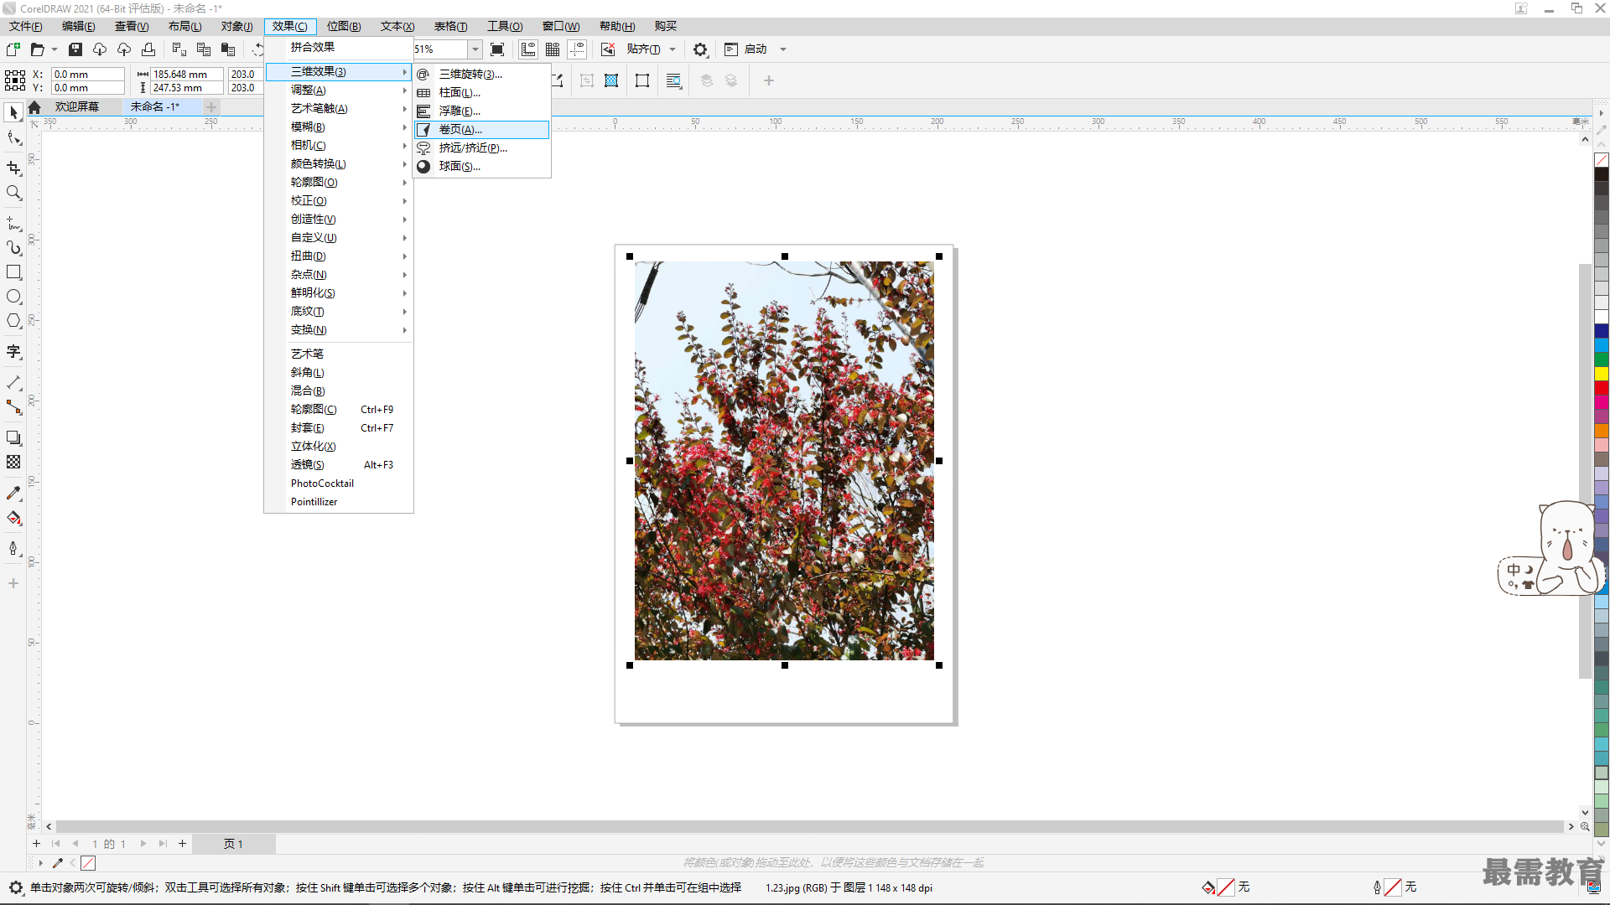Toggle Show rulers button
Viewport: 1610px width, 905px height.
point(528,49)
